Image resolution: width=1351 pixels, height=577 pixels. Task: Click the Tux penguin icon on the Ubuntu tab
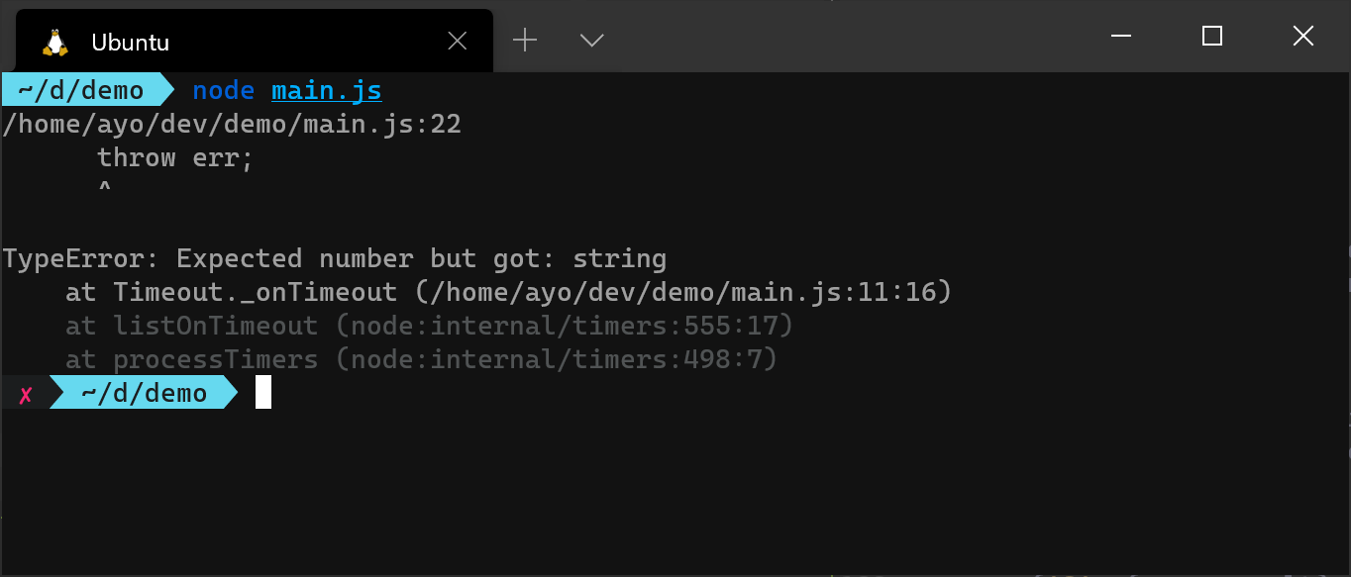tap(55, 41)
